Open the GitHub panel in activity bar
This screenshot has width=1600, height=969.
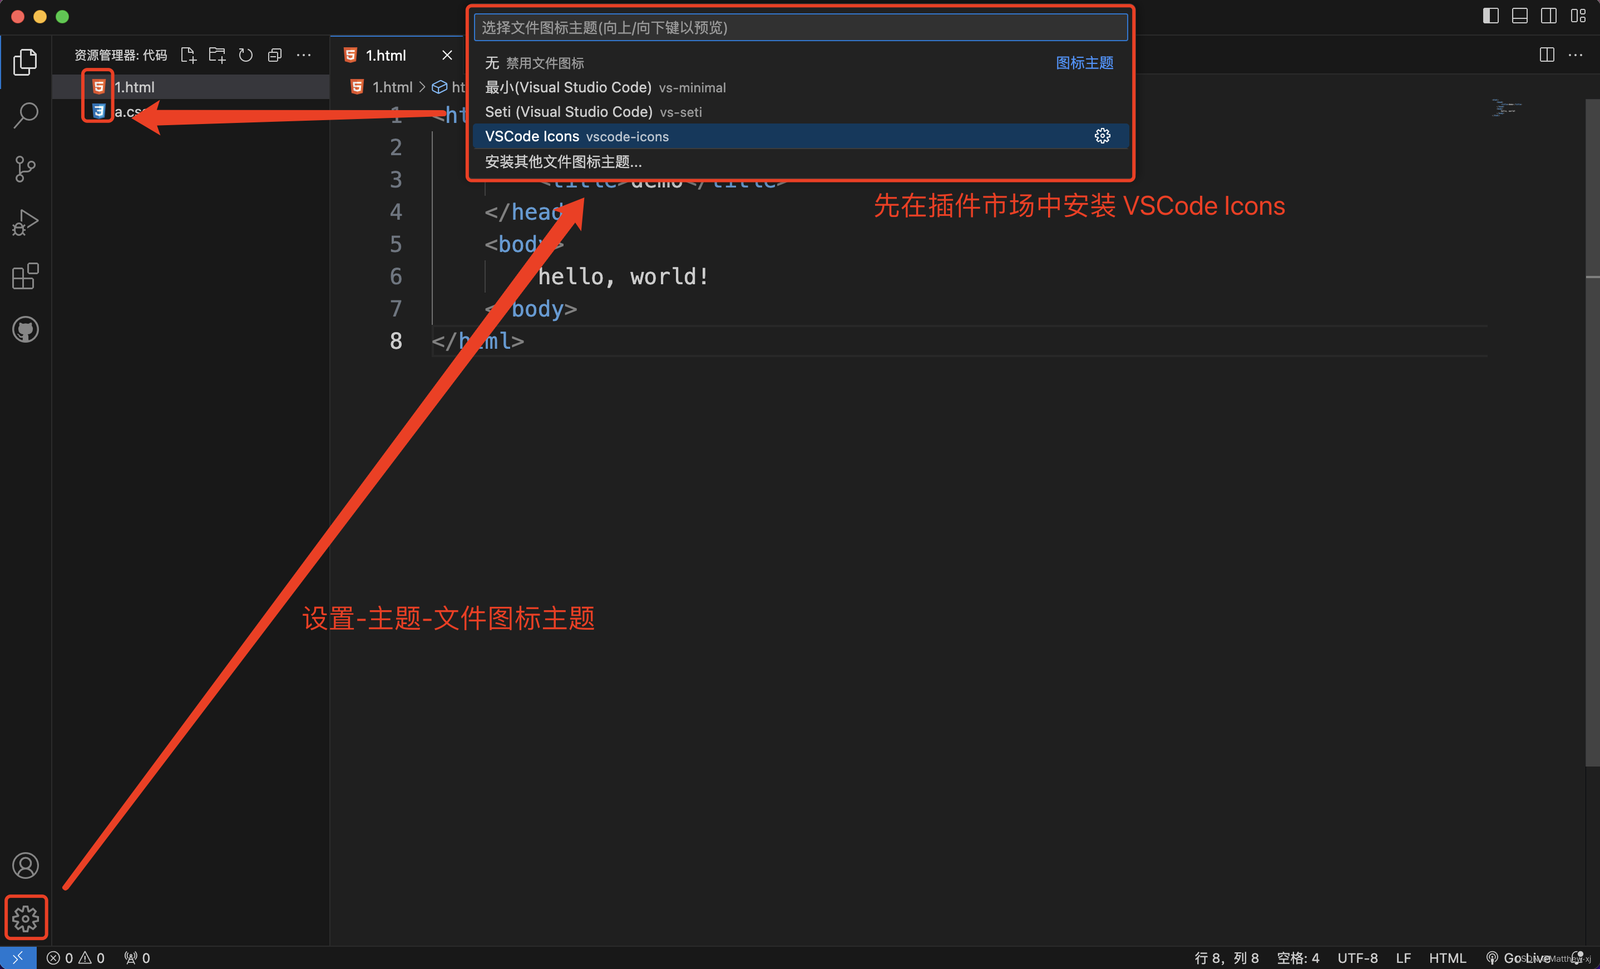pyautogui.click(x=26, y=330)
